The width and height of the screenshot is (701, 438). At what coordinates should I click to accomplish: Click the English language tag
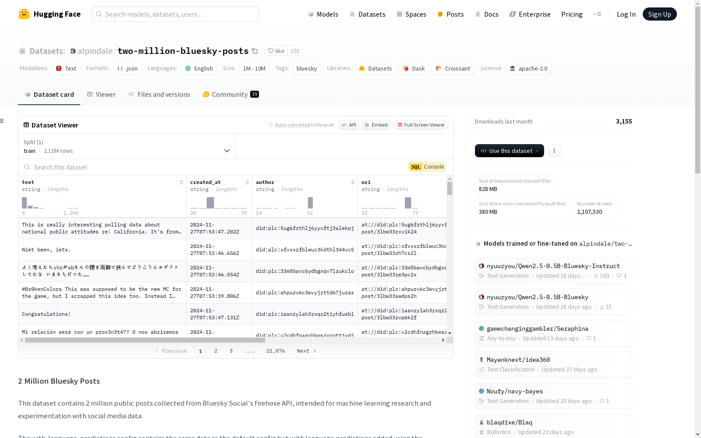(x=199, y=68)
